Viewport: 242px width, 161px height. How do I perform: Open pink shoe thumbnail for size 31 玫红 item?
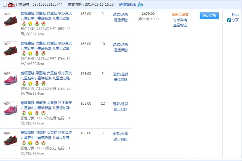pos(11,109)
